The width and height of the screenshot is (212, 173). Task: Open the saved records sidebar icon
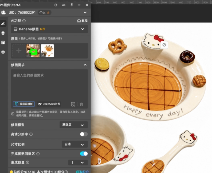3,42
